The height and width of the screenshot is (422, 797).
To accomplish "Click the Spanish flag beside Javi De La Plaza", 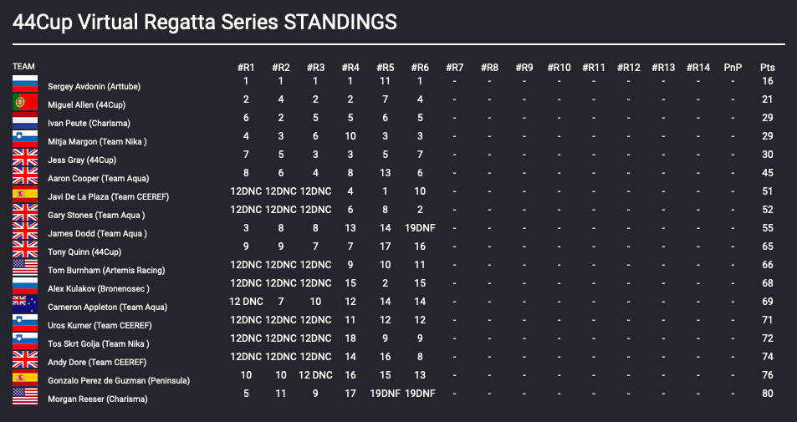I will click(x=25, y=195).
